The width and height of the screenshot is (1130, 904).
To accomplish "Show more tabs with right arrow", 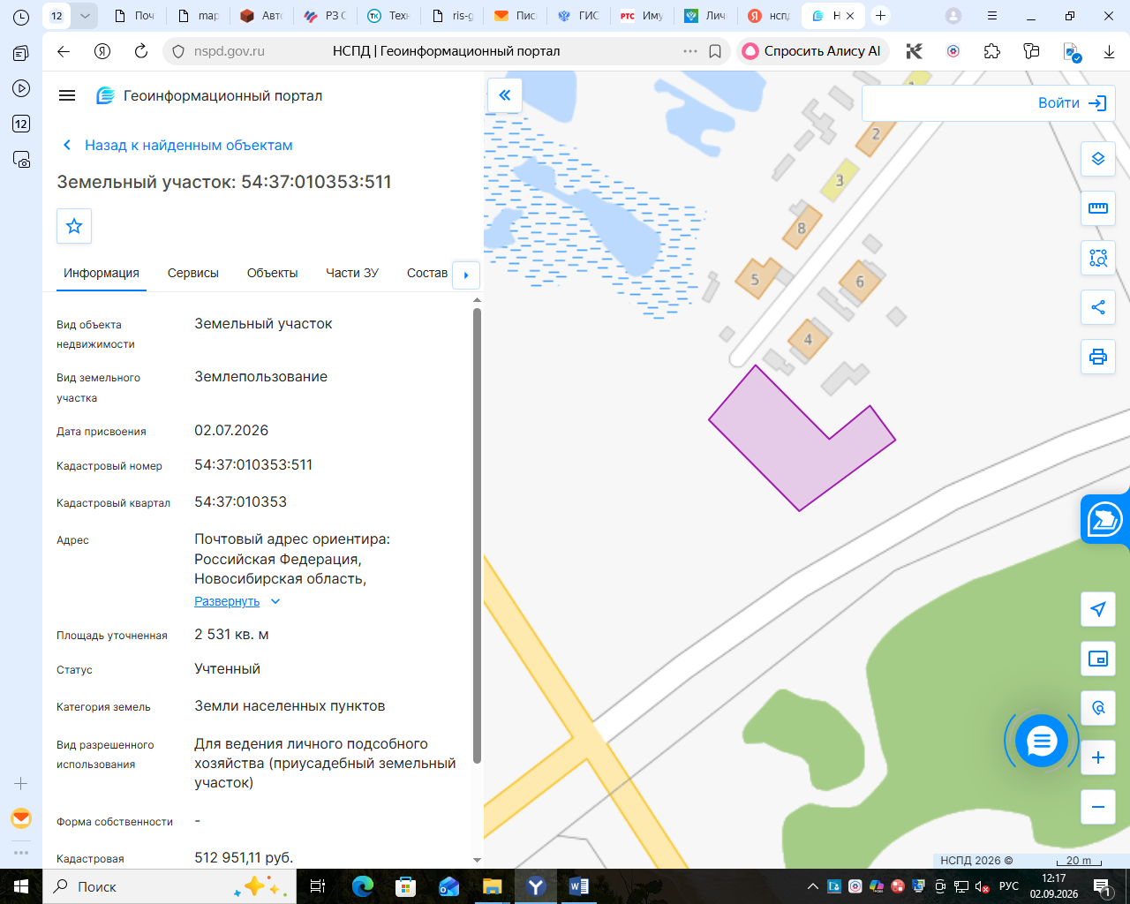I will click(466, 275).
